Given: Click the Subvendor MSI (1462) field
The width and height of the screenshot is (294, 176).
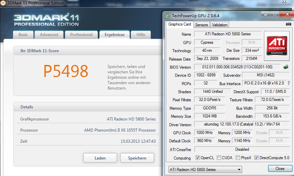Looking at the screenshot, I should pos(266,75).
